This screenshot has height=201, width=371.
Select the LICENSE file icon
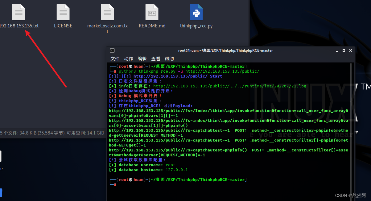[x=63, y=12]
